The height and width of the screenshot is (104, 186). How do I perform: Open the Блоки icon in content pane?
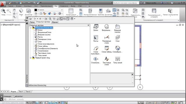(96, 28)
